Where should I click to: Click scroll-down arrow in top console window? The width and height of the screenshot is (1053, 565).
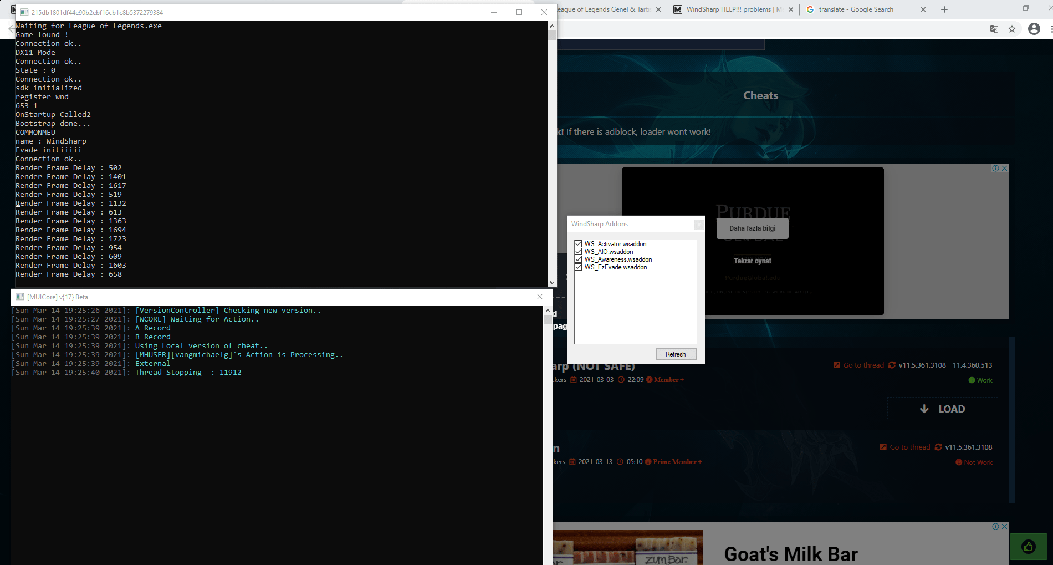[552, 283]
